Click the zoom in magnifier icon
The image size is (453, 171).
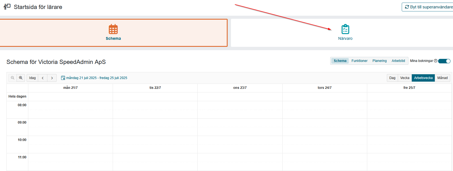(x=21, y=78)
